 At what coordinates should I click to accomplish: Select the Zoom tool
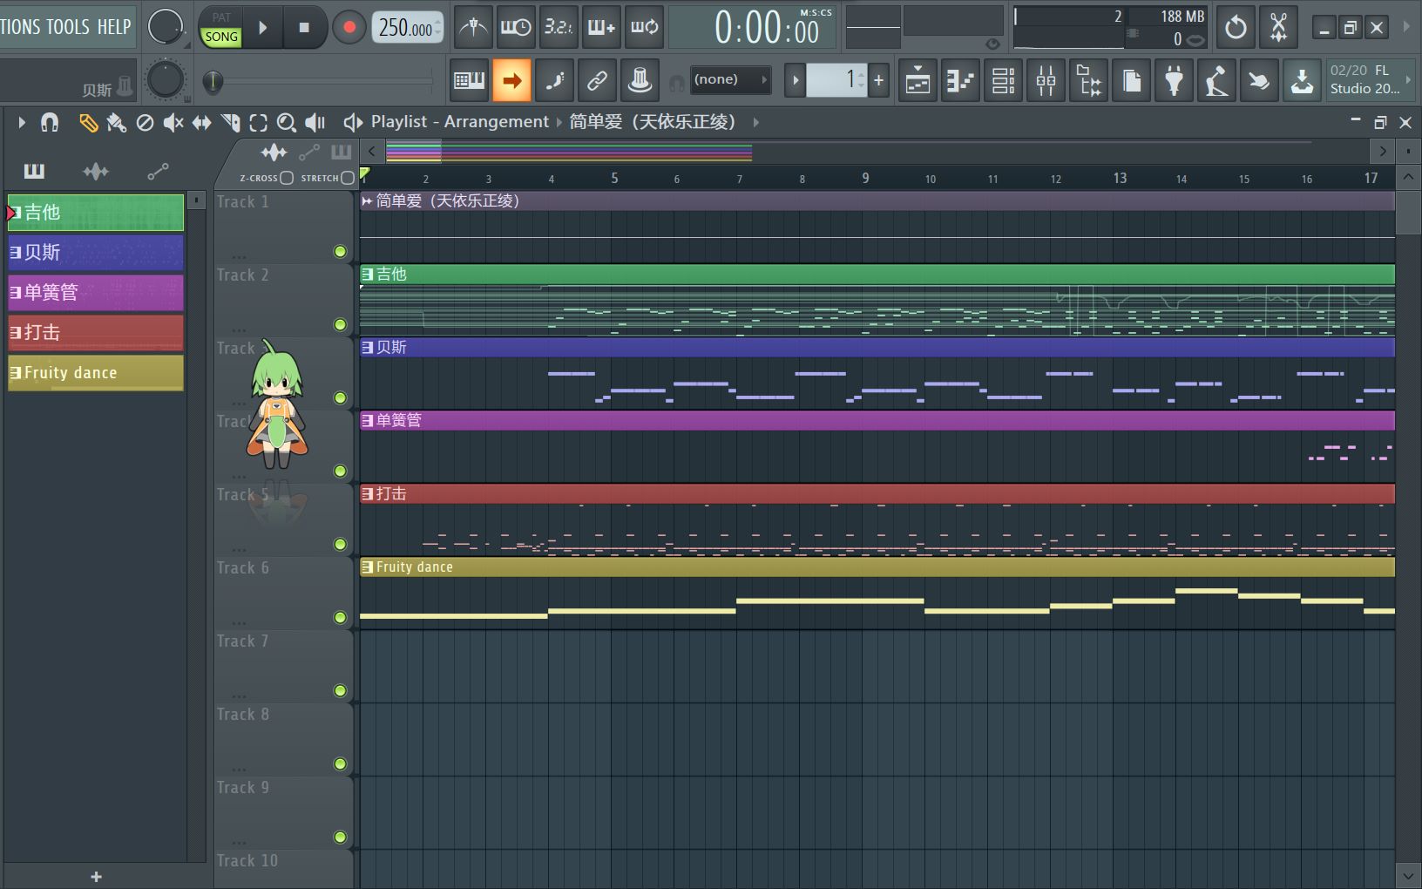[x=287, y=123]
